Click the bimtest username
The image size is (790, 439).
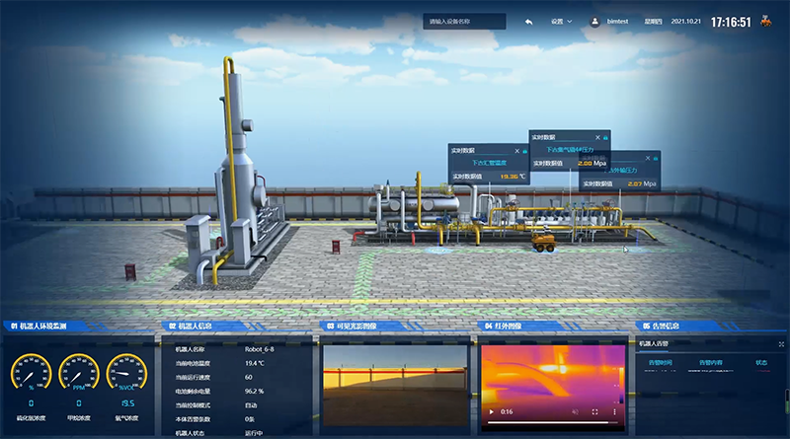point(617,22)
